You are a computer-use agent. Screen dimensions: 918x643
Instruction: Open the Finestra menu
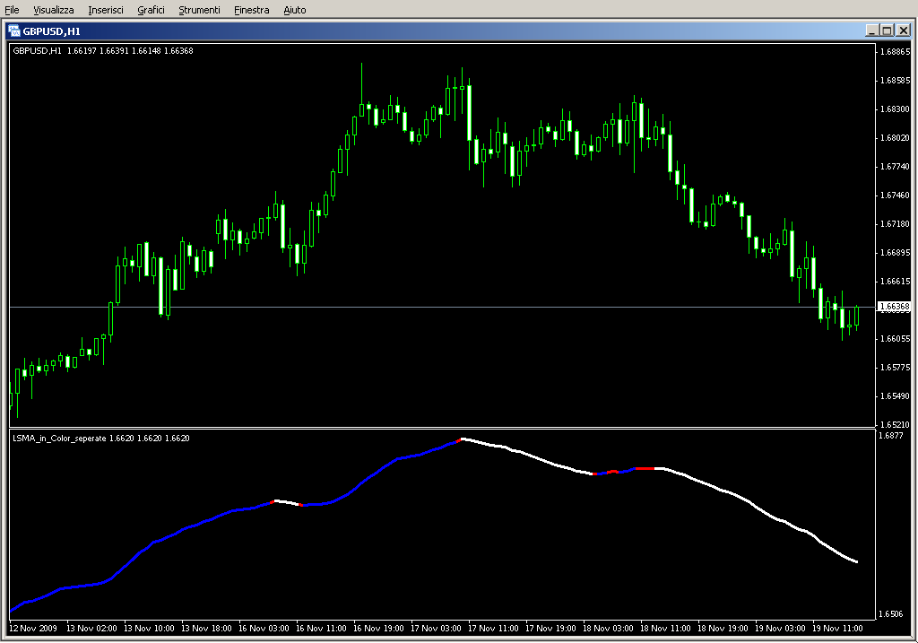pyautogui.click(x=251, y=10)
